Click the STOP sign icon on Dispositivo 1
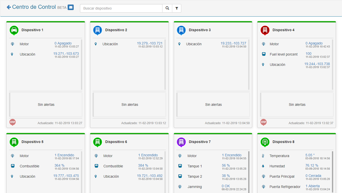This screenshot has width=342, height=193. click(x=13, y=122)
